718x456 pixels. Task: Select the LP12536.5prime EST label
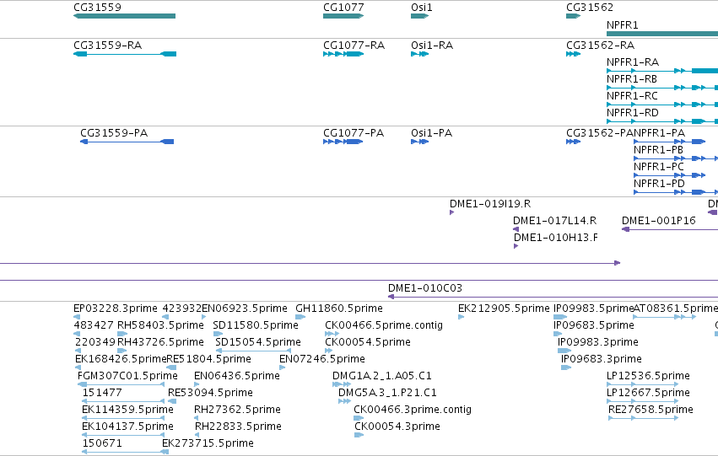648,376
